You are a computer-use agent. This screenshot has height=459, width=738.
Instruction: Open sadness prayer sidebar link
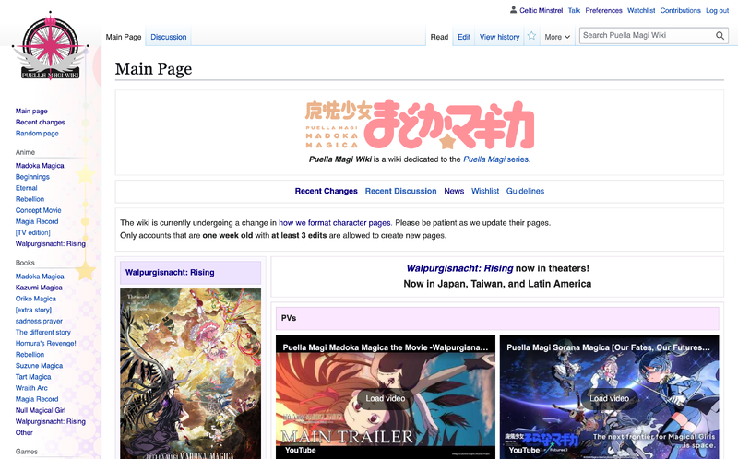pyautogui.click(x=39, y=321)
